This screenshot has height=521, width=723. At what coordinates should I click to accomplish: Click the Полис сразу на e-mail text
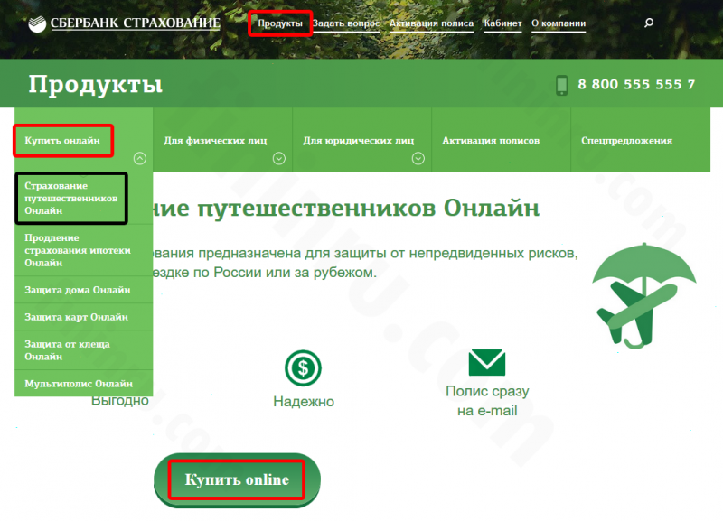(487, 401)
